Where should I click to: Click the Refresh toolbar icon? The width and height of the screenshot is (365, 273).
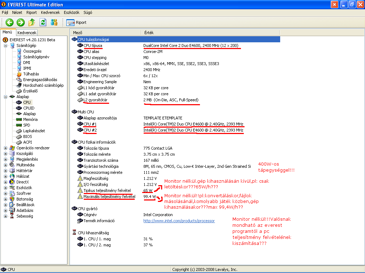43,22
